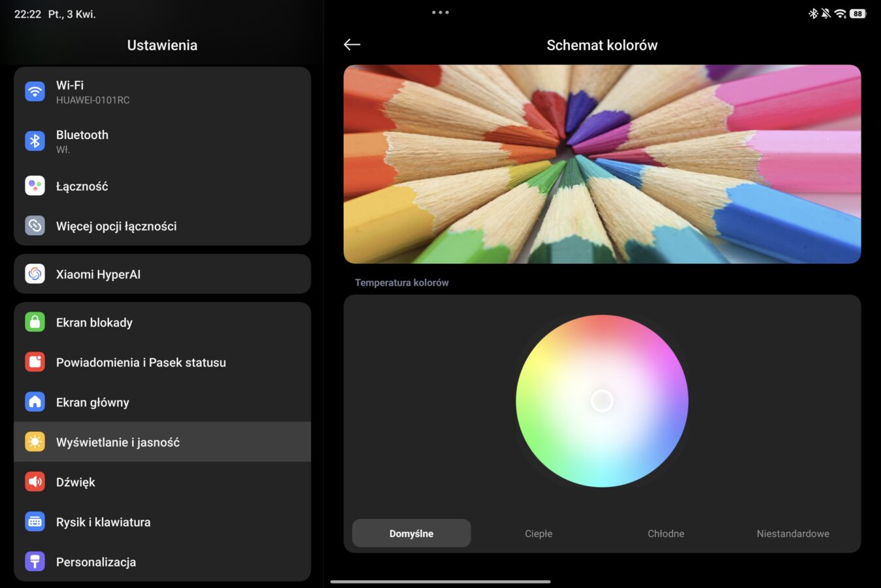Tap the green Ekran blokady lock icon
This screenshot has width=881, height=588.
coord(35,322)
